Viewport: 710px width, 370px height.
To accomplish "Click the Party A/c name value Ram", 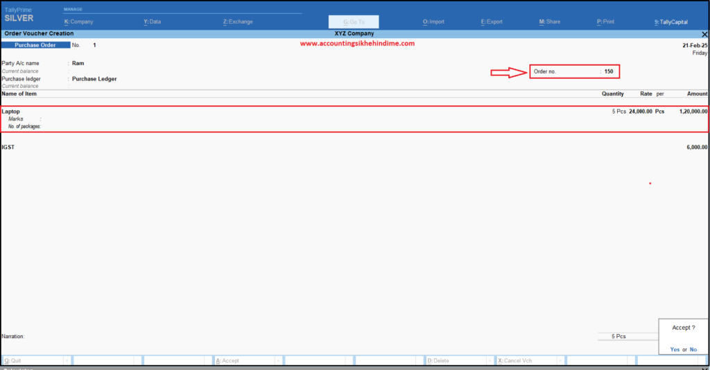I will [78, 63].
